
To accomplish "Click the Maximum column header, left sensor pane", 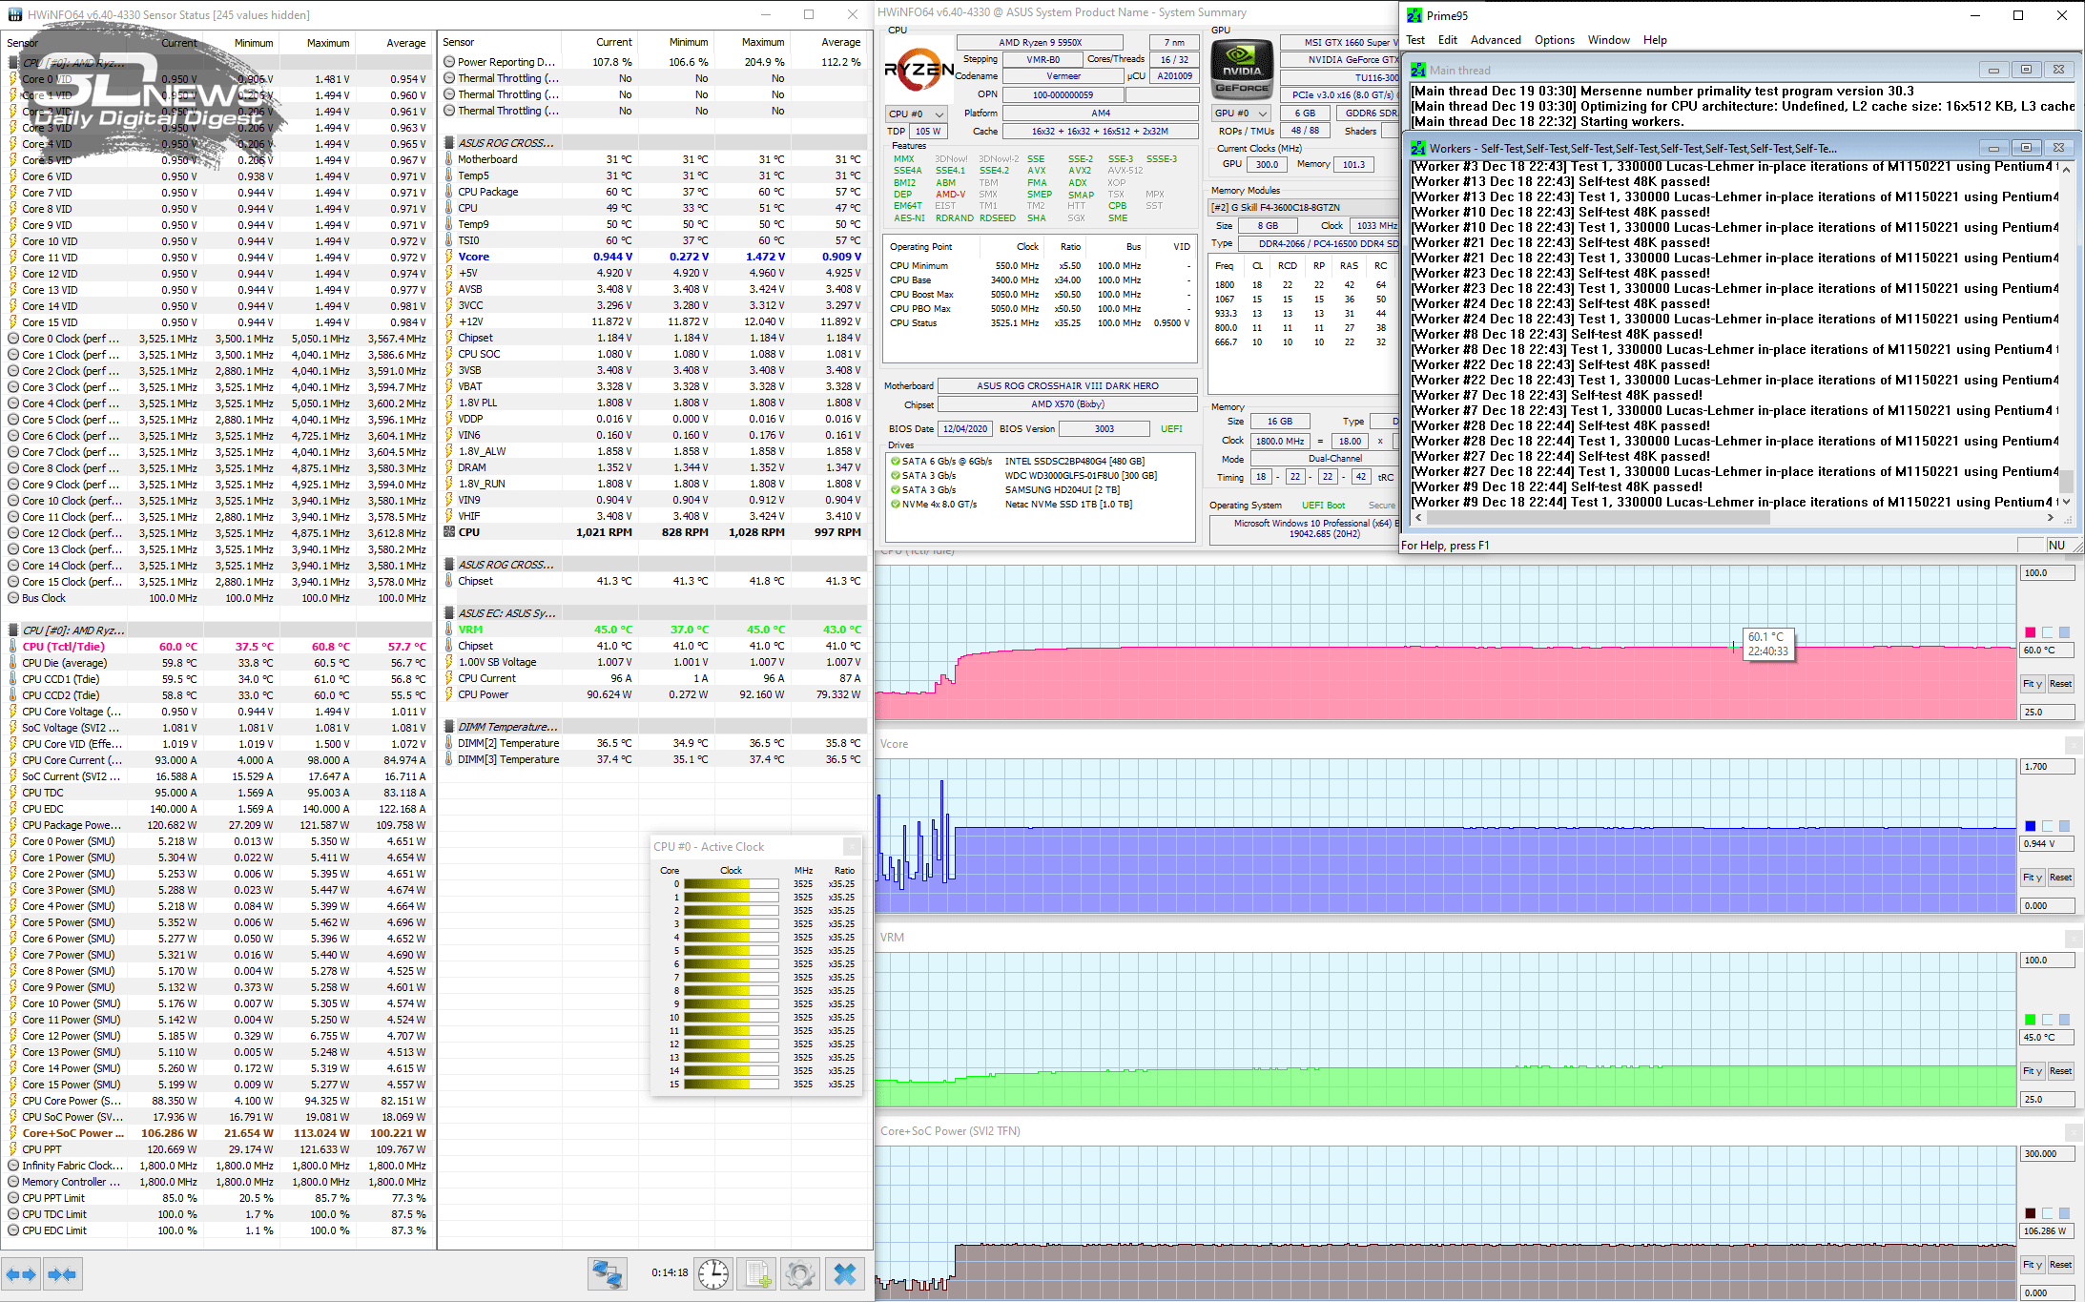I will click(318, 43).
